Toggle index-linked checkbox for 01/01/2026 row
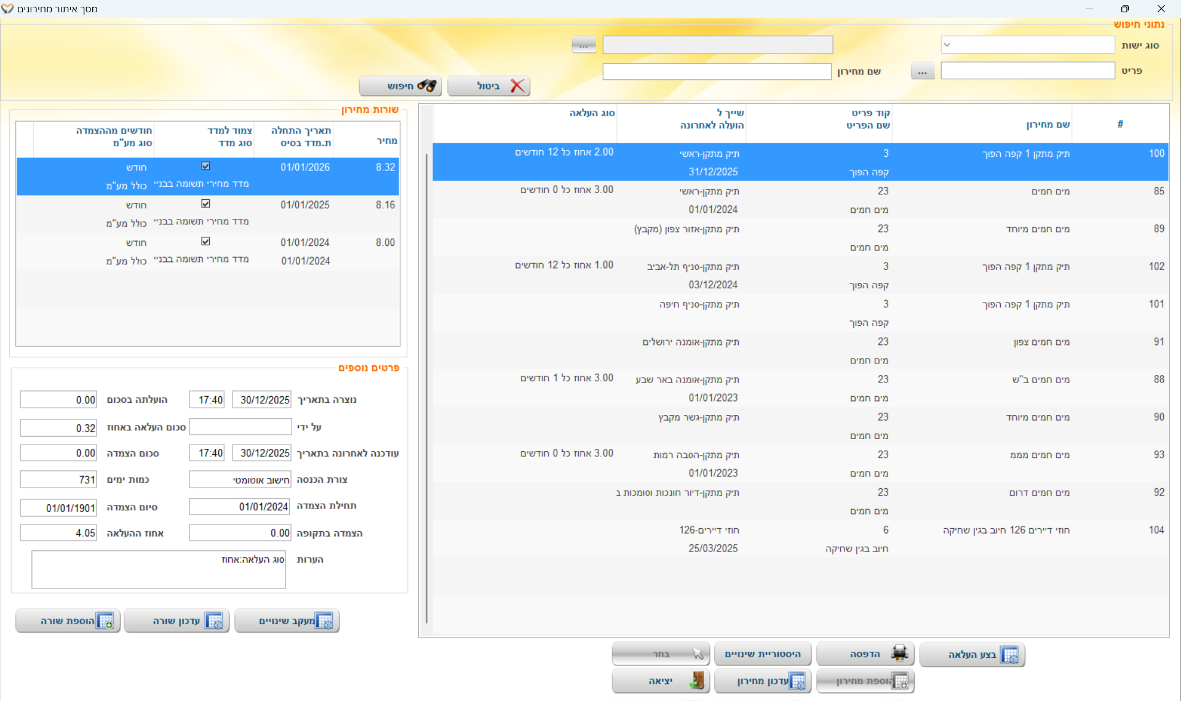Screen dimensions: 1181x701 pos(205,166)
